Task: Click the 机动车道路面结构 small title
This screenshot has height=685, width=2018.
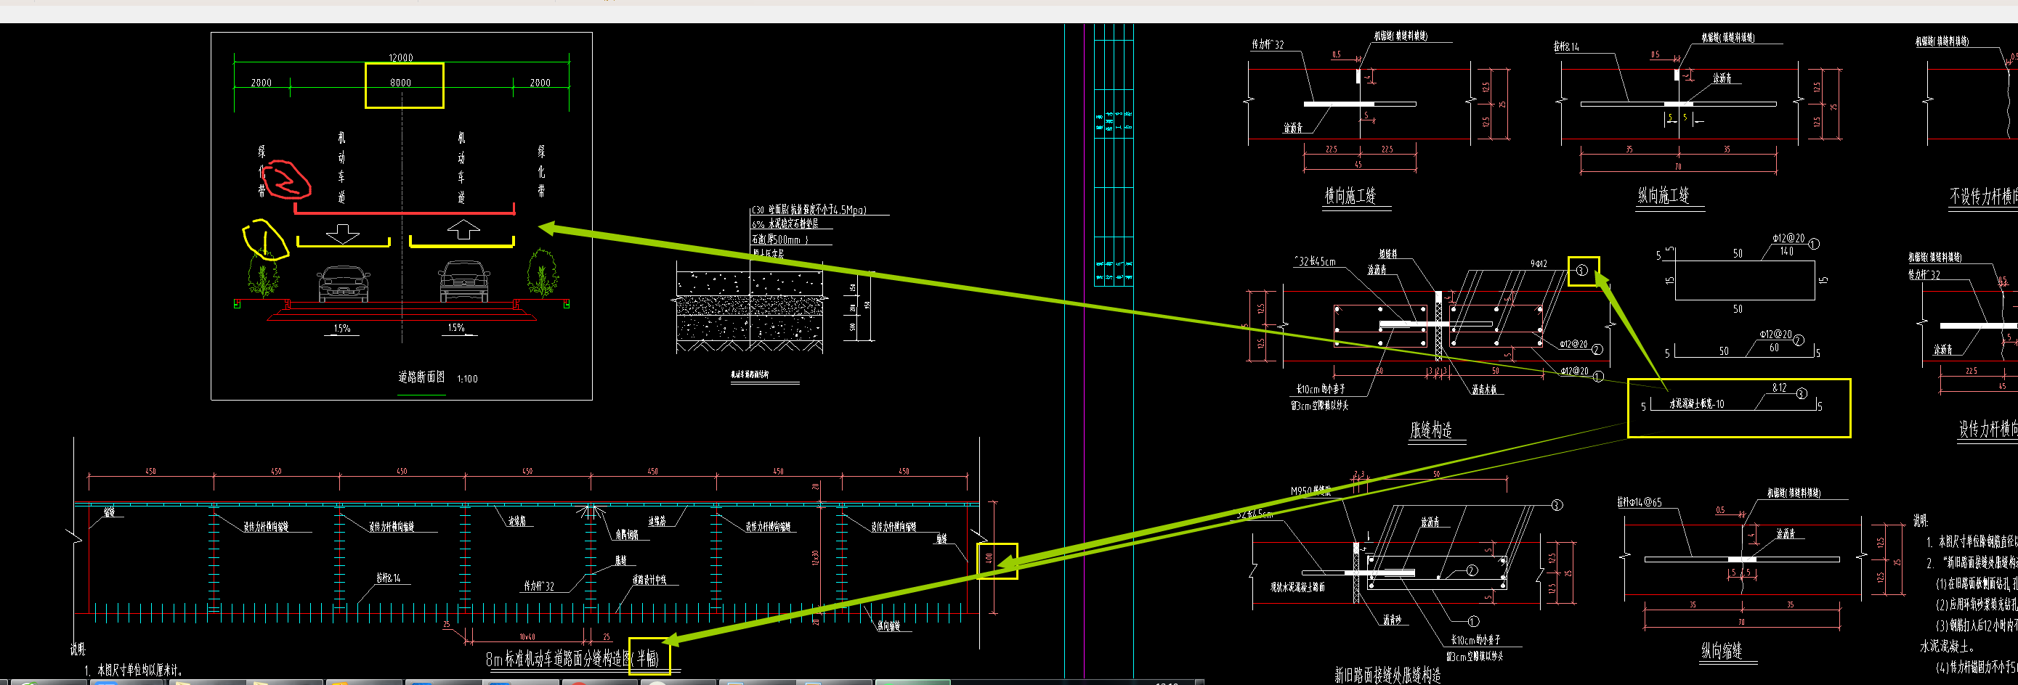Action: (x=750, y=375)
